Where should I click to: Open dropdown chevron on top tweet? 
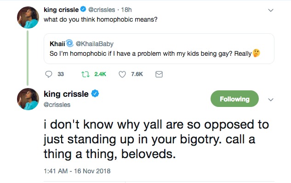(x=271, y=10)
